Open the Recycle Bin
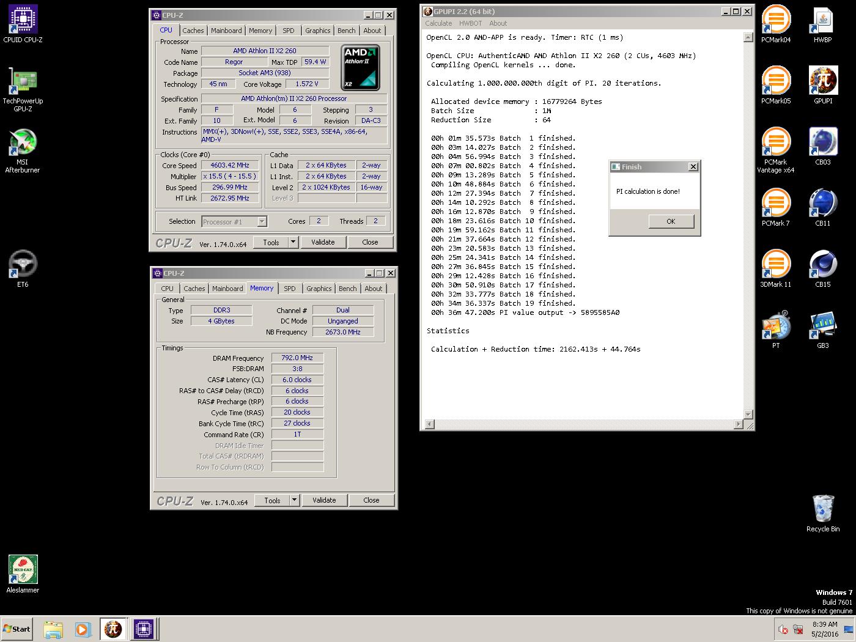This screenshot has height=642, width=856. 823,514
